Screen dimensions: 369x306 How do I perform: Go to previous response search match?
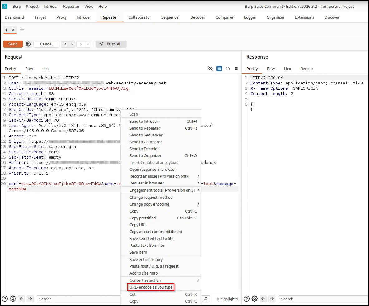(x=263, y=299)
